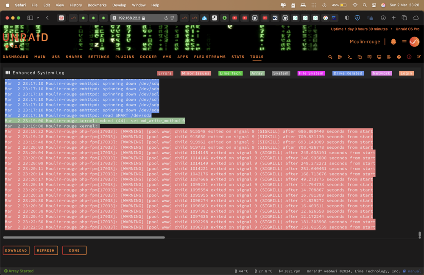Go to the MAIN tab
The width and height of the screenshot is (424, 275).
coord(40,57)
